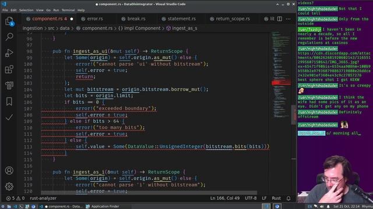Open the Manage gear menu
The height and width of the screenshot is (209, 373).
9,186
